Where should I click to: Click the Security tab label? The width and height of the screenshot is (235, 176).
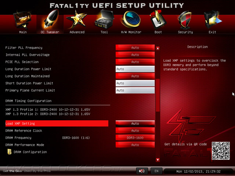pyautogui.click(x=185, y=32)
